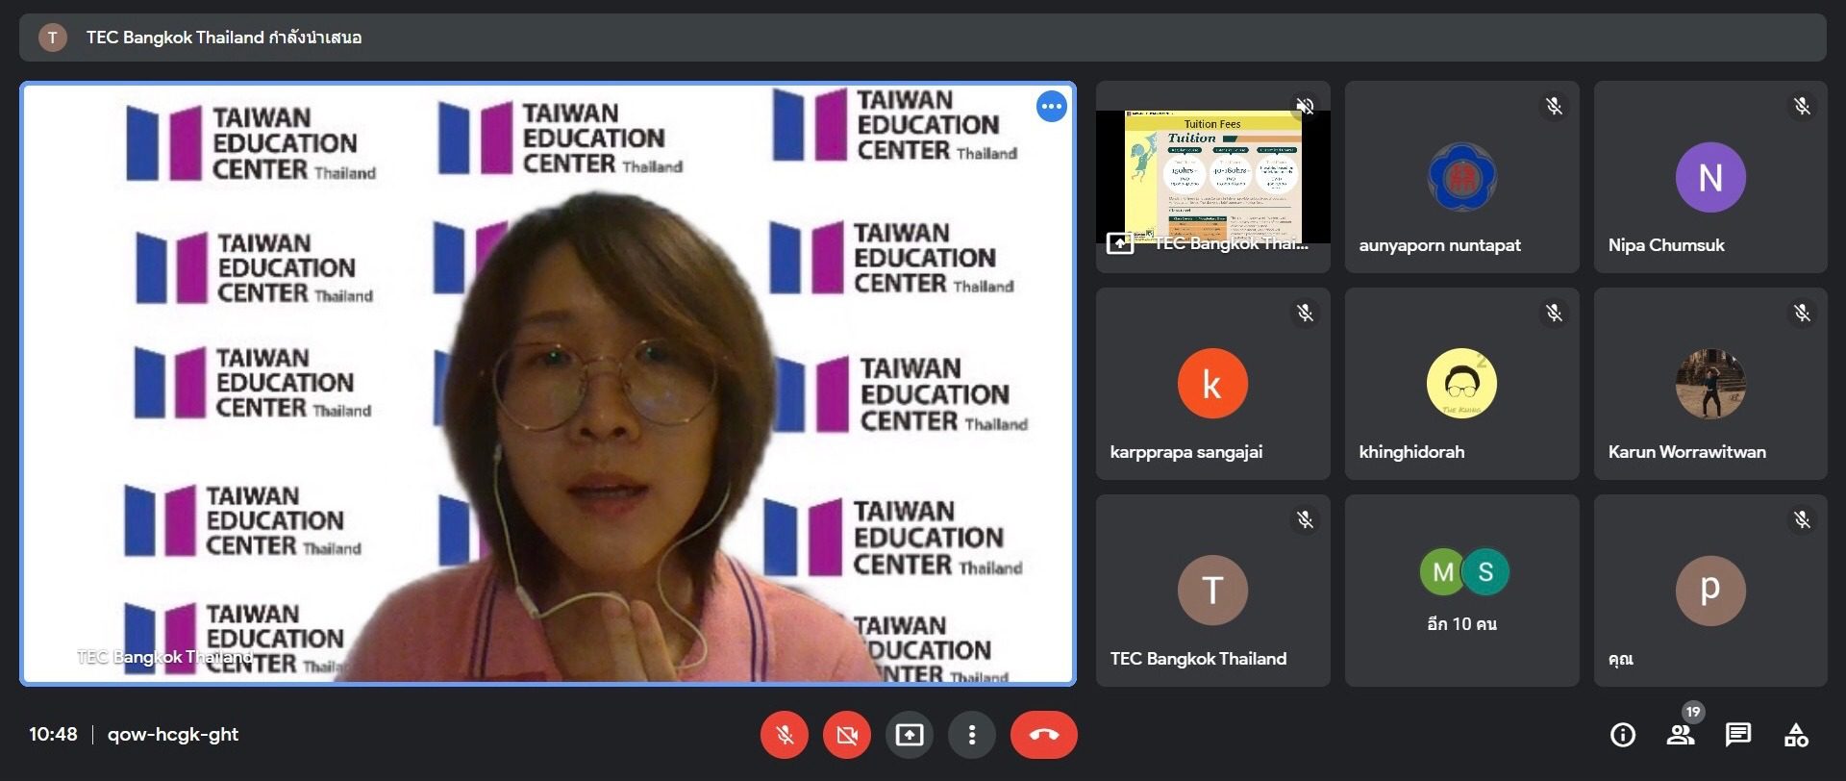
Task: Select Nipa Chumsuk's purple N avatar
Action: pos(1709,177)
